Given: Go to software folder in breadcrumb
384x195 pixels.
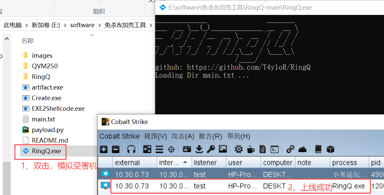Looking at the screenshot, I should click(x=82, y=25).
